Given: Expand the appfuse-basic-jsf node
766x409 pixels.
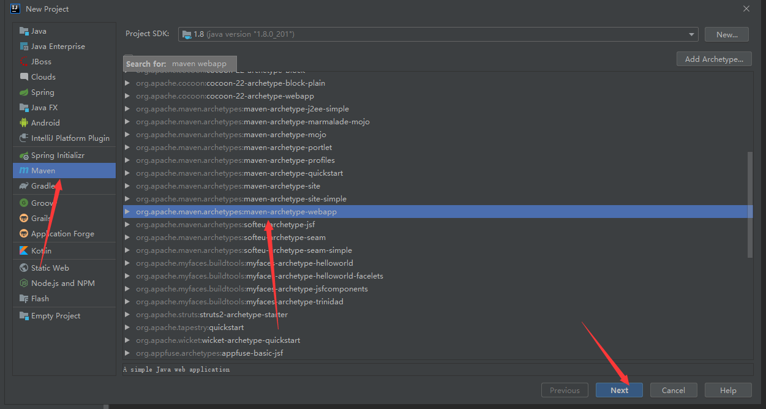Looking at the screenshot, I should click(x=127, y=353).
